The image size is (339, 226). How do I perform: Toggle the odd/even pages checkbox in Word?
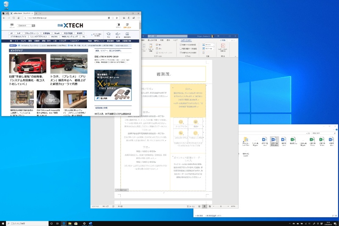[181, 49]
